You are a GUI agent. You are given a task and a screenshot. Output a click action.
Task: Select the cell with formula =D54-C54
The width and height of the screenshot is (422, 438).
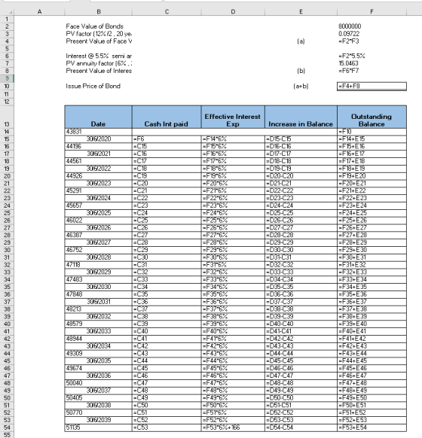[301, 427]
